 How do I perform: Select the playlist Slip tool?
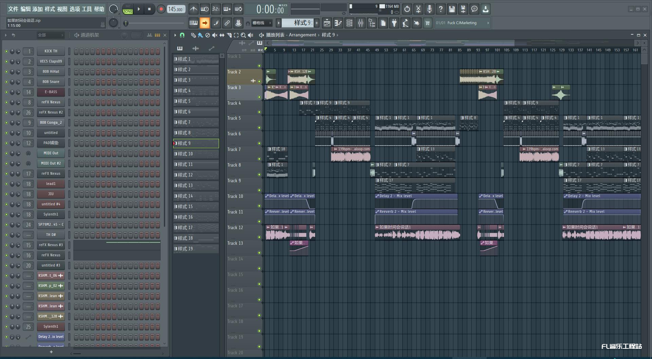coord(222,35)
